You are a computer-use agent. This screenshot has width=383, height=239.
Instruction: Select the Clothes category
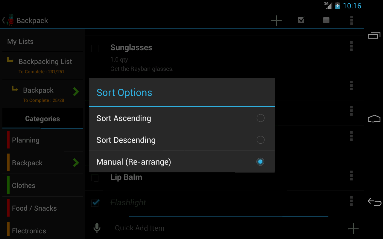click(x=24, y=186)
